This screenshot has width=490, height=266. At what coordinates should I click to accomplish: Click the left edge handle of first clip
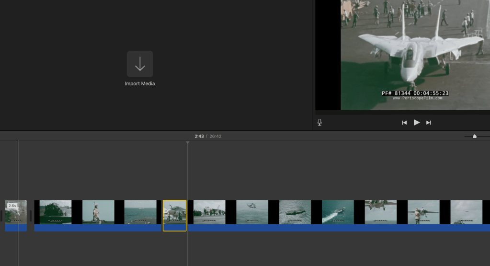point(1,216)
